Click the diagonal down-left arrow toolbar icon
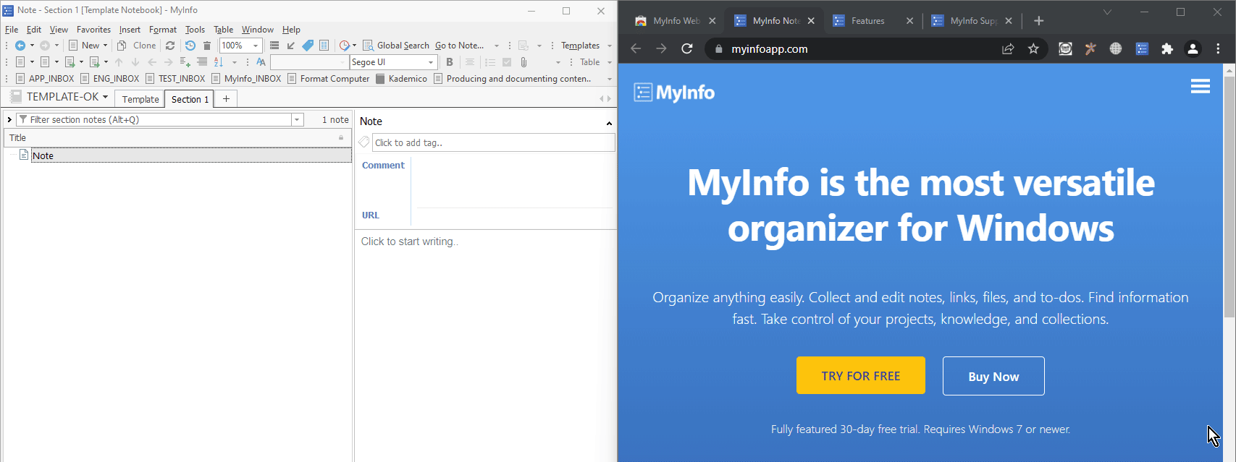Screen dimensions: 1236x462 (291, 46)
